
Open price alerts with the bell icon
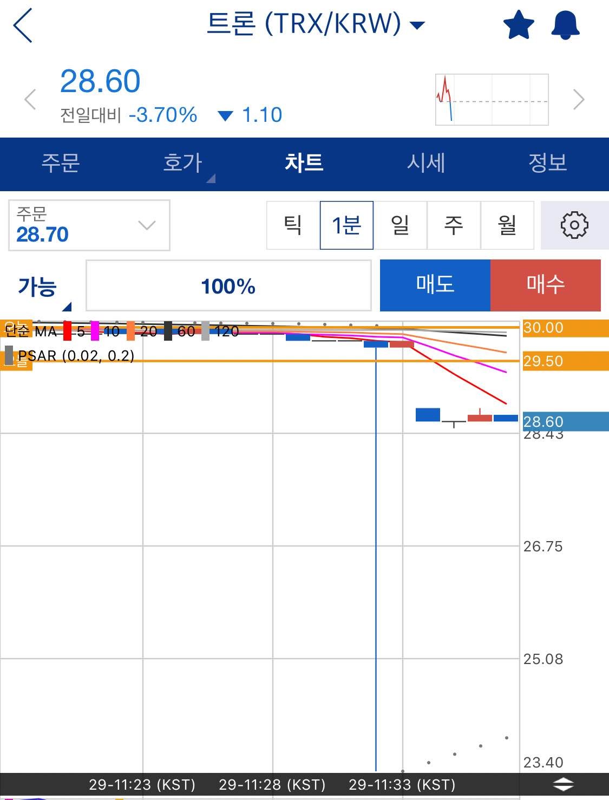(x=565, y=24)
